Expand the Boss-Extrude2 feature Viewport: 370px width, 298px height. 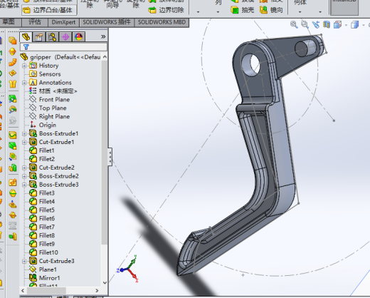(24, 176)
